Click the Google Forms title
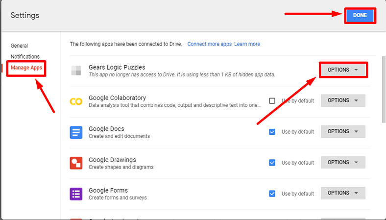Screen dimensions: 386x220 [108, 191]
